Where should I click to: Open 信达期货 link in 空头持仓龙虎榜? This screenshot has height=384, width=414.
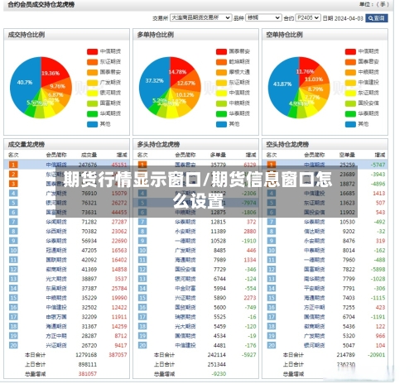[x=315, y=231]
